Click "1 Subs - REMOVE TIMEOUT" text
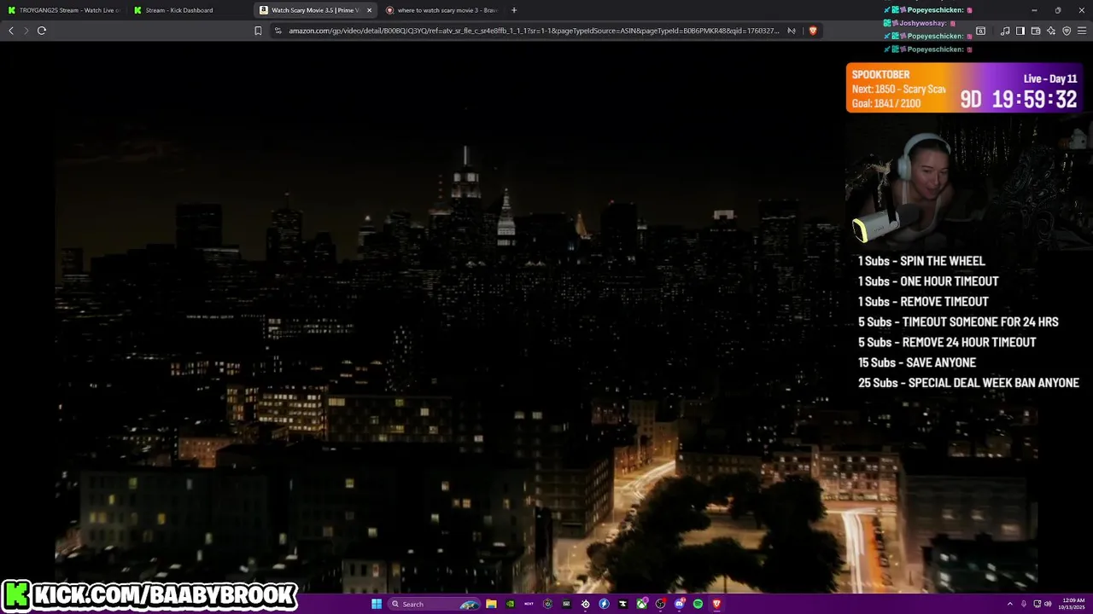 pyautogui.click(x=923, y=302)
